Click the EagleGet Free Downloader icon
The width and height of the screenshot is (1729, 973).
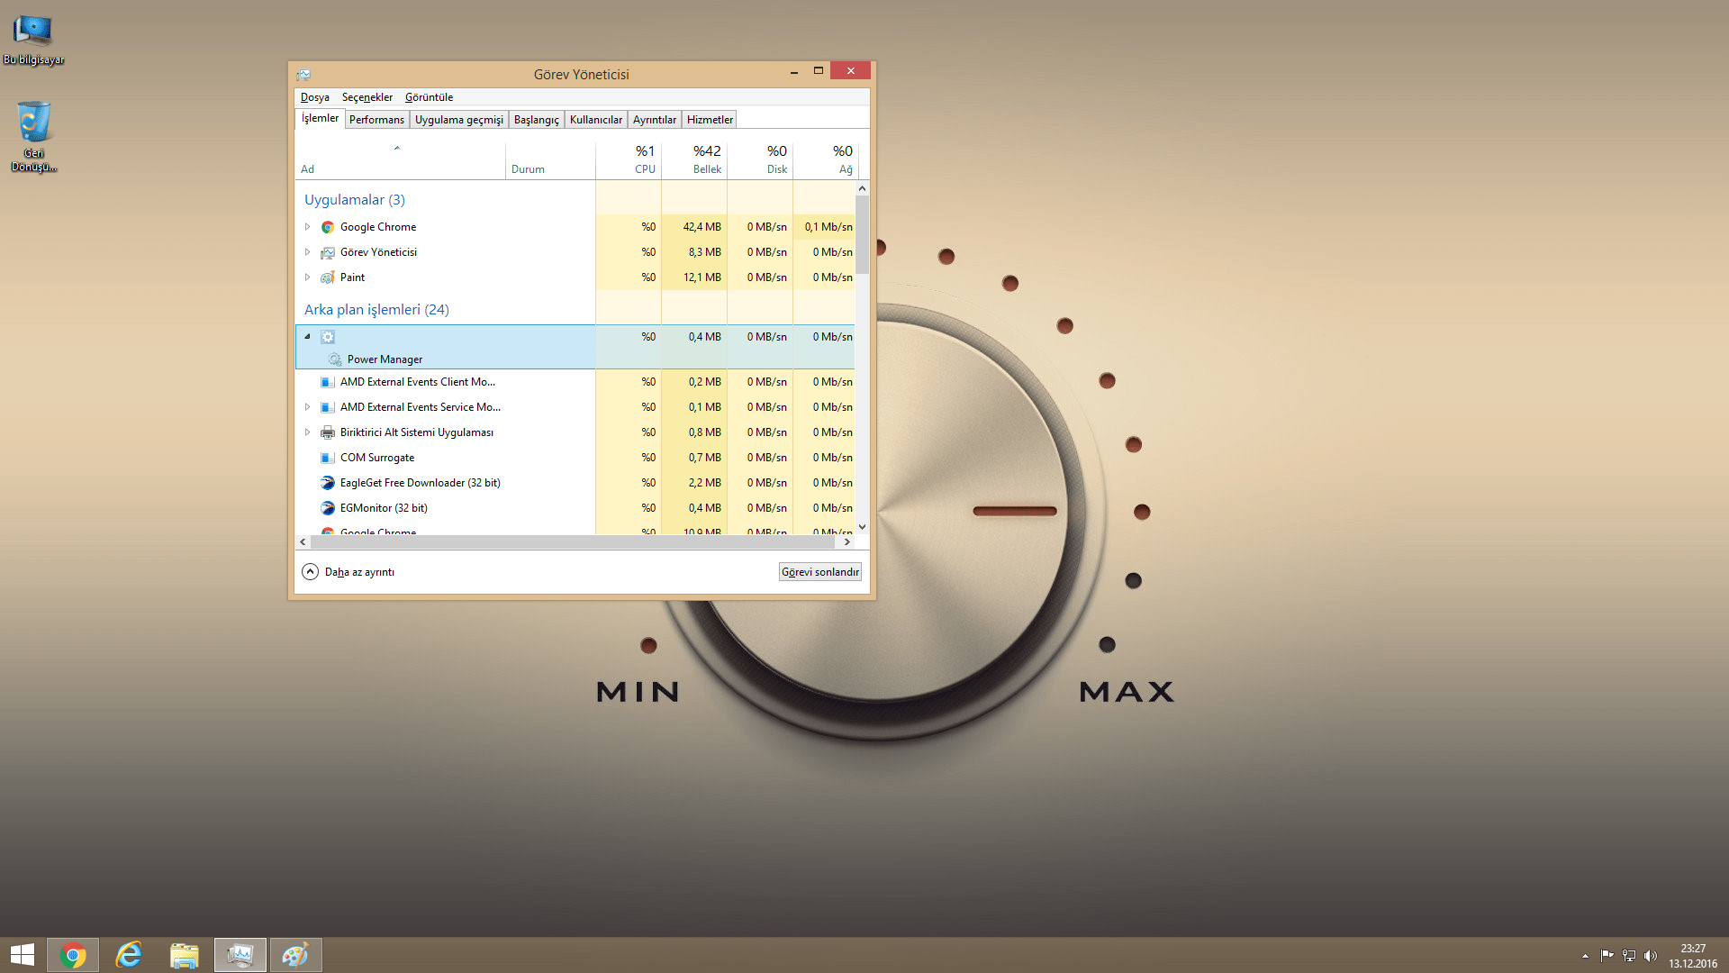coord(328,483)
